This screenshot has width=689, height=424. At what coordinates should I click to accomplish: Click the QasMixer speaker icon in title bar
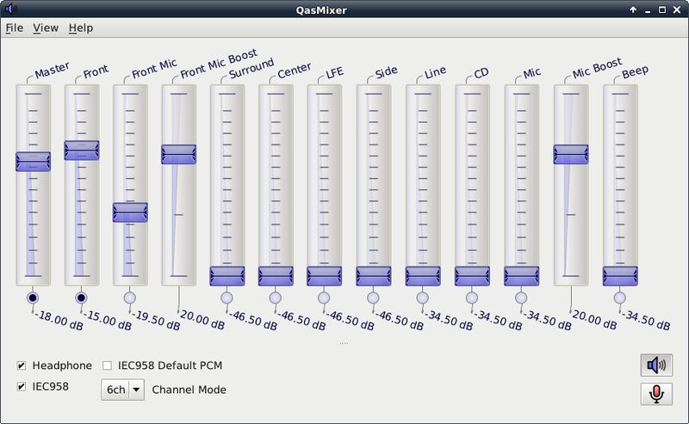pos(11,9)
